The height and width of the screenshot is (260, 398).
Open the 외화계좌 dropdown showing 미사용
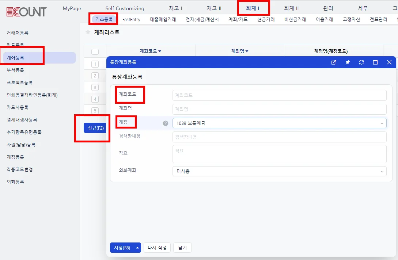point(280,171)
